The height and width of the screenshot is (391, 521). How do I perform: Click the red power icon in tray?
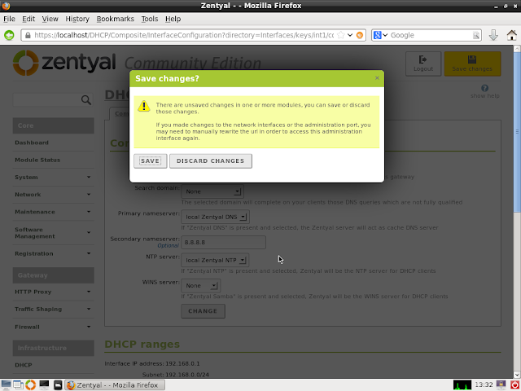click(x=514, y=385)
